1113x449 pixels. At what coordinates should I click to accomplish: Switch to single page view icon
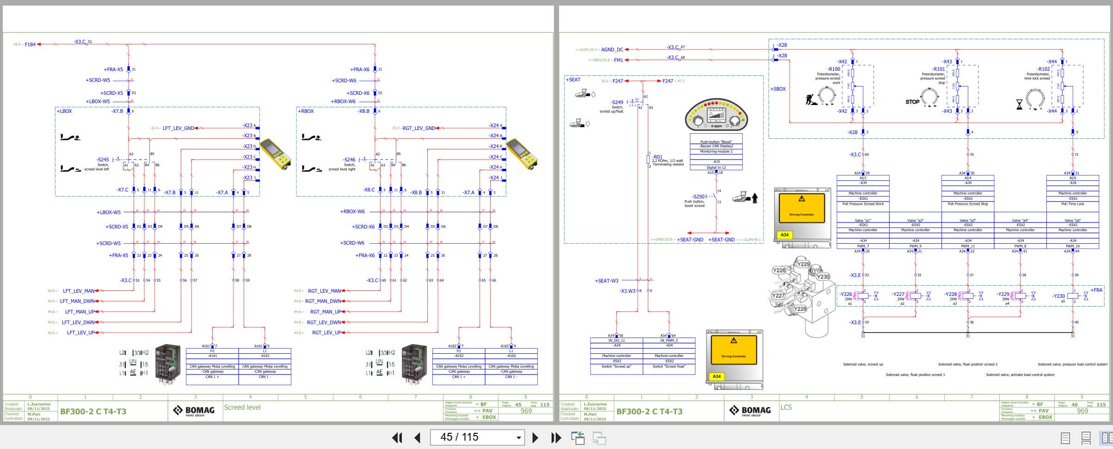point(1065,437)
